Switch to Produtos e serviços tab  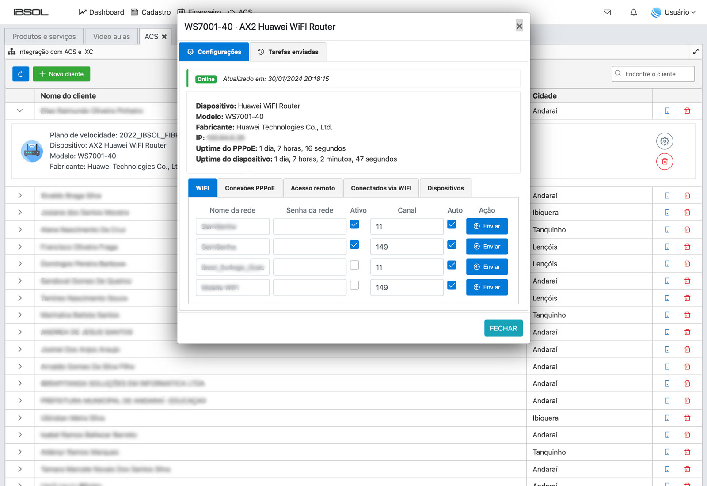point(44,37)
